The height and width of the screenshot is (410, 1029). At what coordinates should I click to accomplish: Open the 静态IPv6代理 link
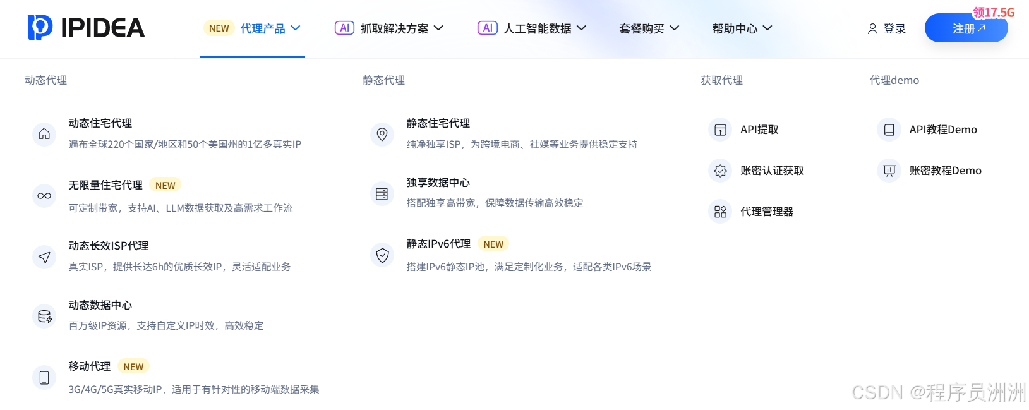click(438, 244)
